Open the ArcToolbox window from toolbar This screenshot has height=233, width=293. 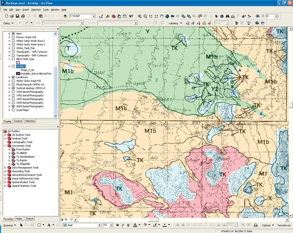pyautogui.click(x=114, y=16)
